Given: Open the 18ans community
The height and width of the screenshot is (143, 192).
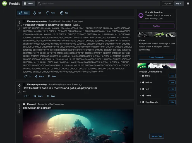Looking at the screenshot, I should click(148, 96).
